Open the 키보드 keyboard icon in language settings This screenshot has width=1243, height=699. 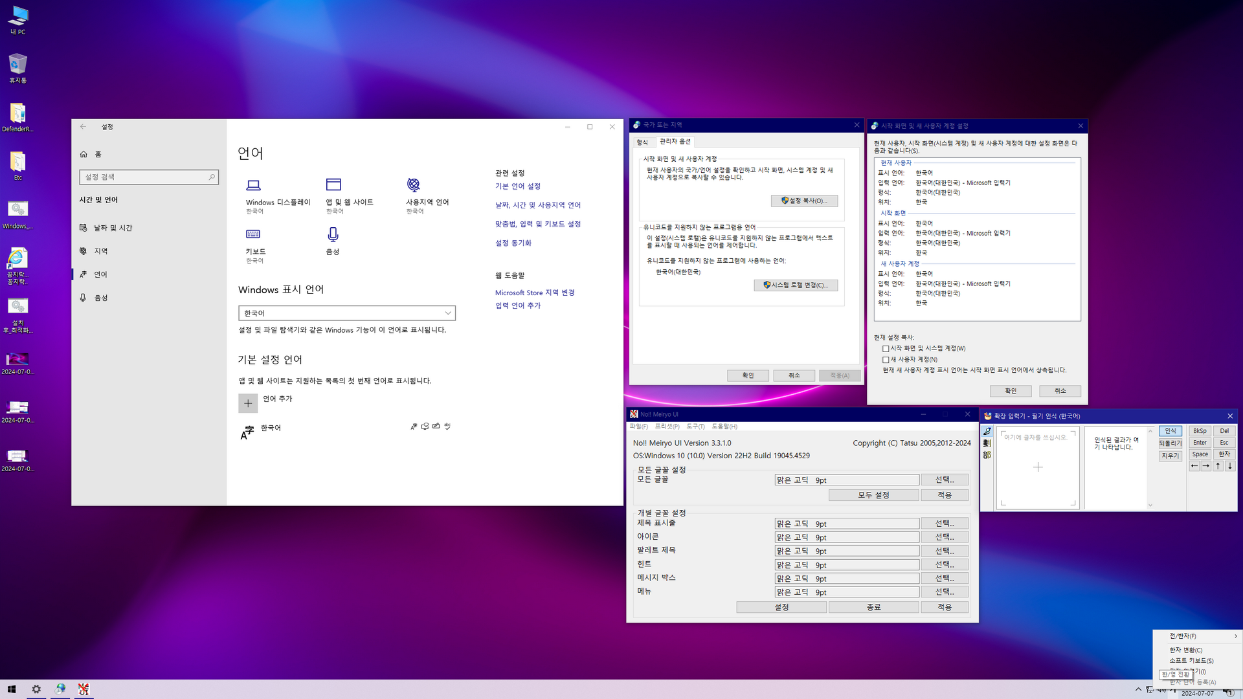coord(253,234)
